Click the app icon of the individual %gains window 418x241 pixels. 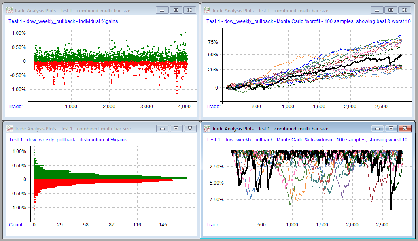9,10
